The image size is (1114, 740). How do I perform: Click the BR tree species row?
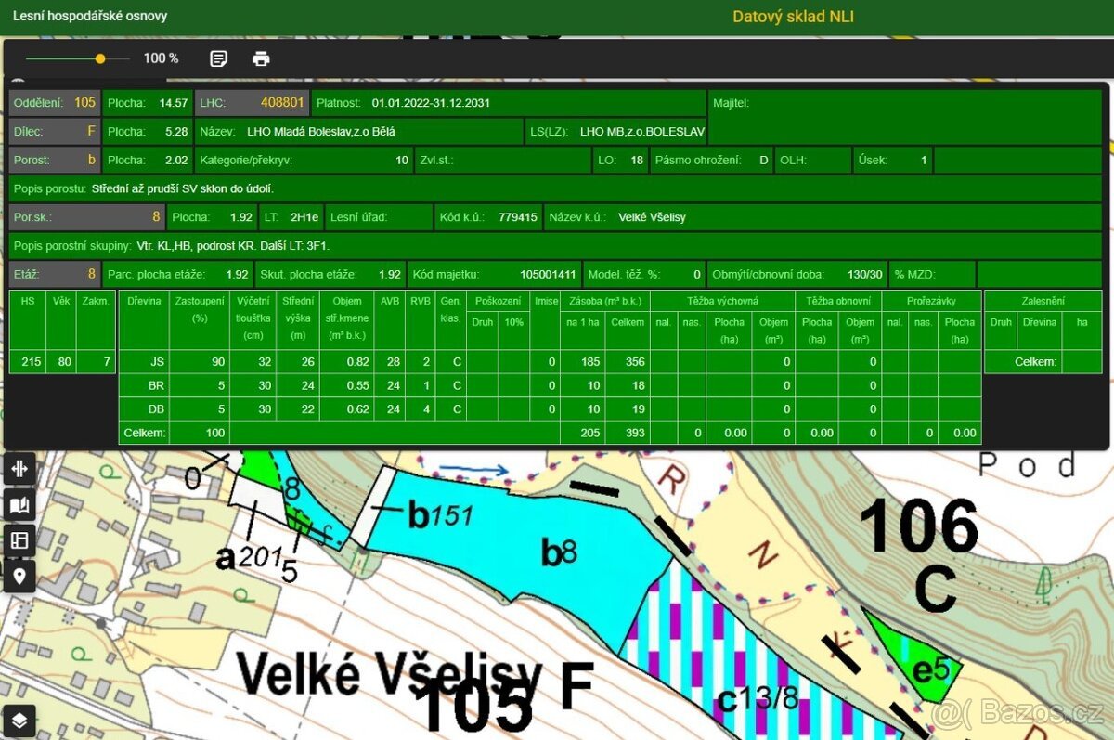550,384
